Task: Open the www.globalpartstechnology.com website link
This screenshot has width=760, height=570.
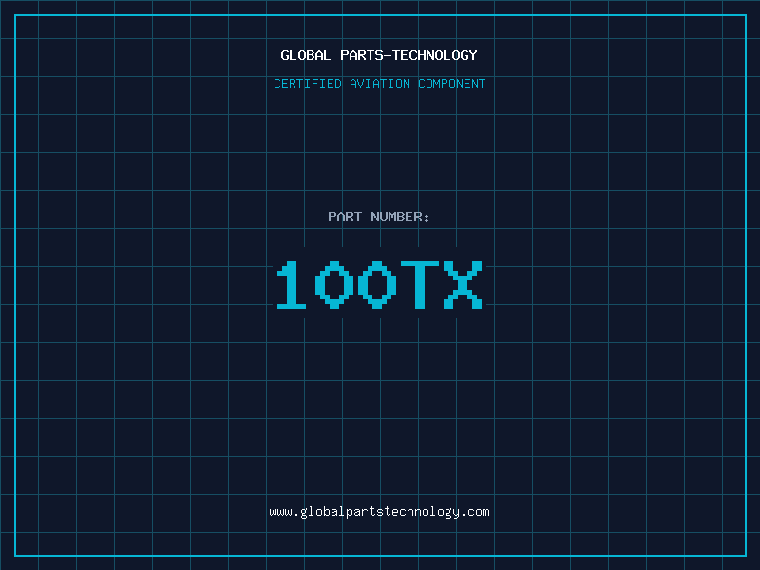Action: point(379,512)
